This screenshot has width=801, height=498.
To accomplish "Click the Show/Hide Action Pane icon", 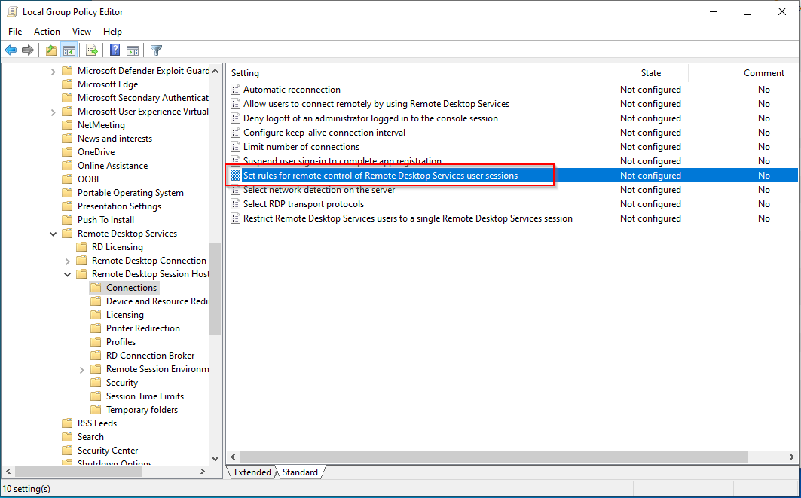I will 133,50.
